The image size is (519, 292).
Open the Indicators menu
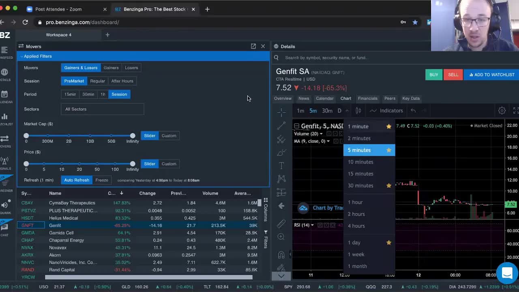click(x=386, y=110)
